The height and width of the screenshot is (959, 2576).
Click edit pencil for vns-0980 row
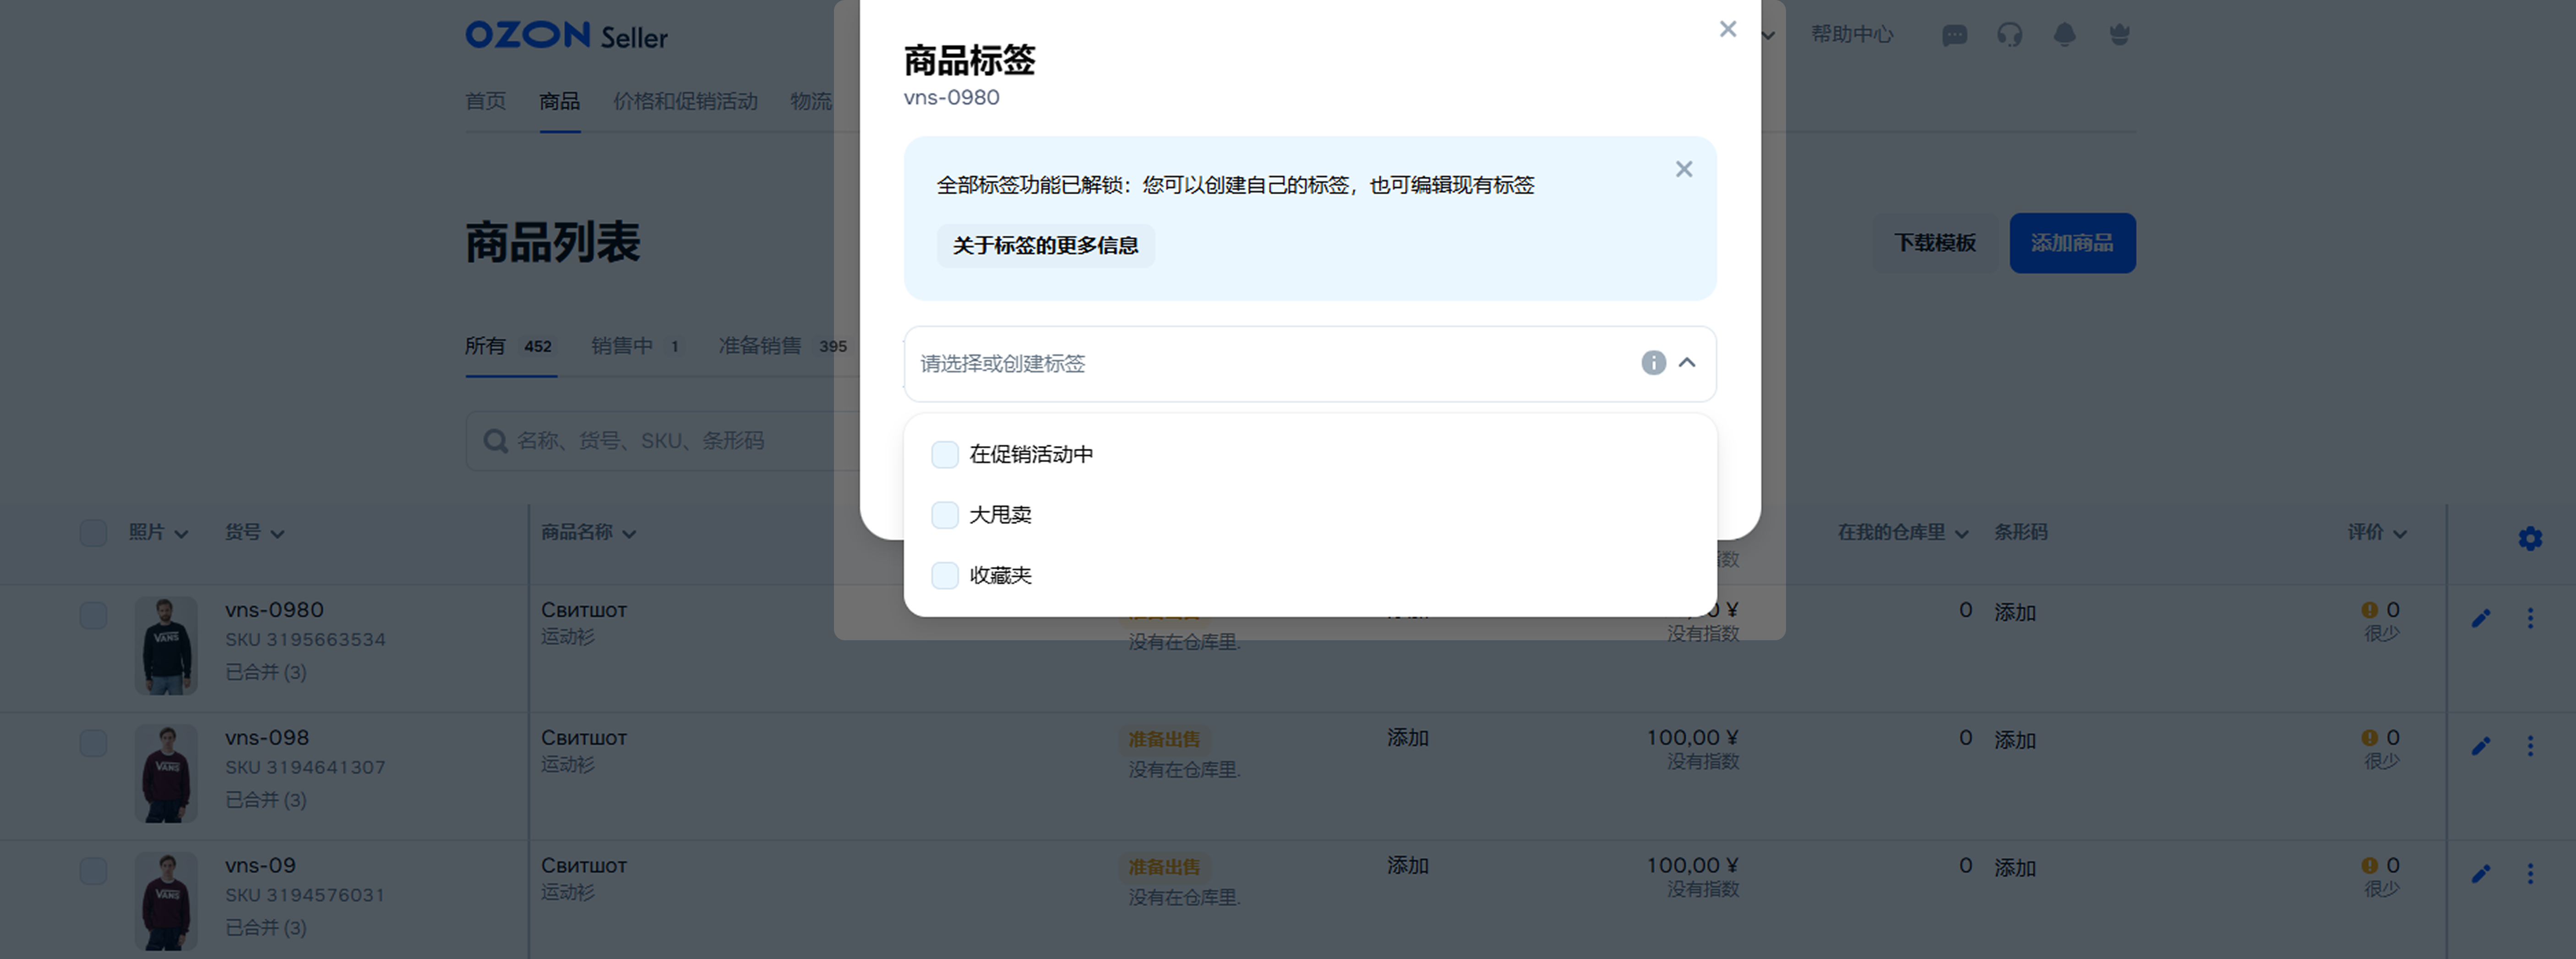pyautogui.click(x=2481, y=619)
